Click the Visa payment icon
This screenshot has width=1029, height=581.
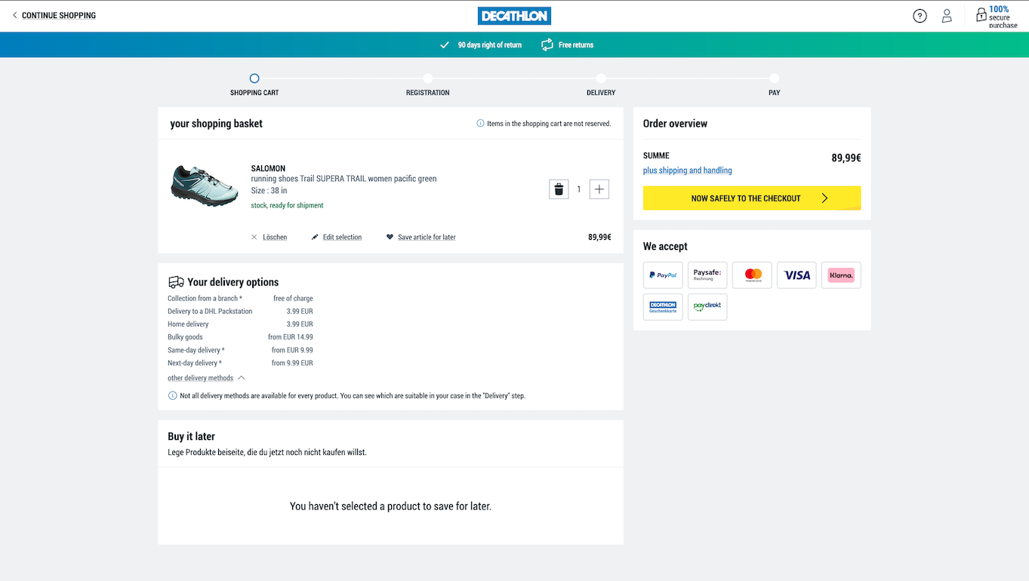tap(796, 275)
